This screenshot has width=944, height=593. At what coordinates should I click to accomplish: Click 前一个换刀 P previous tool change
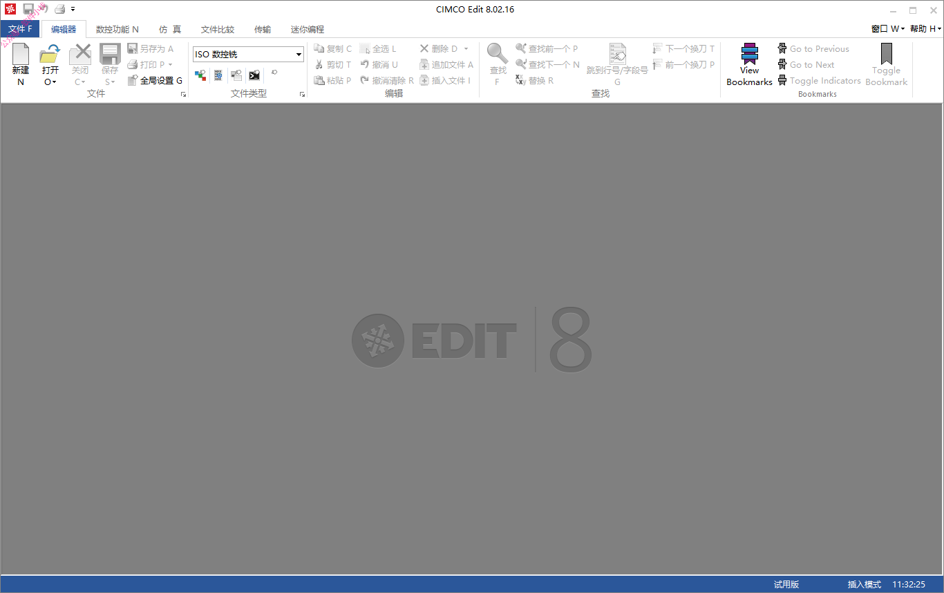(683, 64)
